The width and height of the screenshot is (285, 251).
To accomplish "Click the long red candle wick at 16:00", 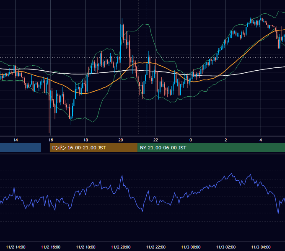I will 49,107.
